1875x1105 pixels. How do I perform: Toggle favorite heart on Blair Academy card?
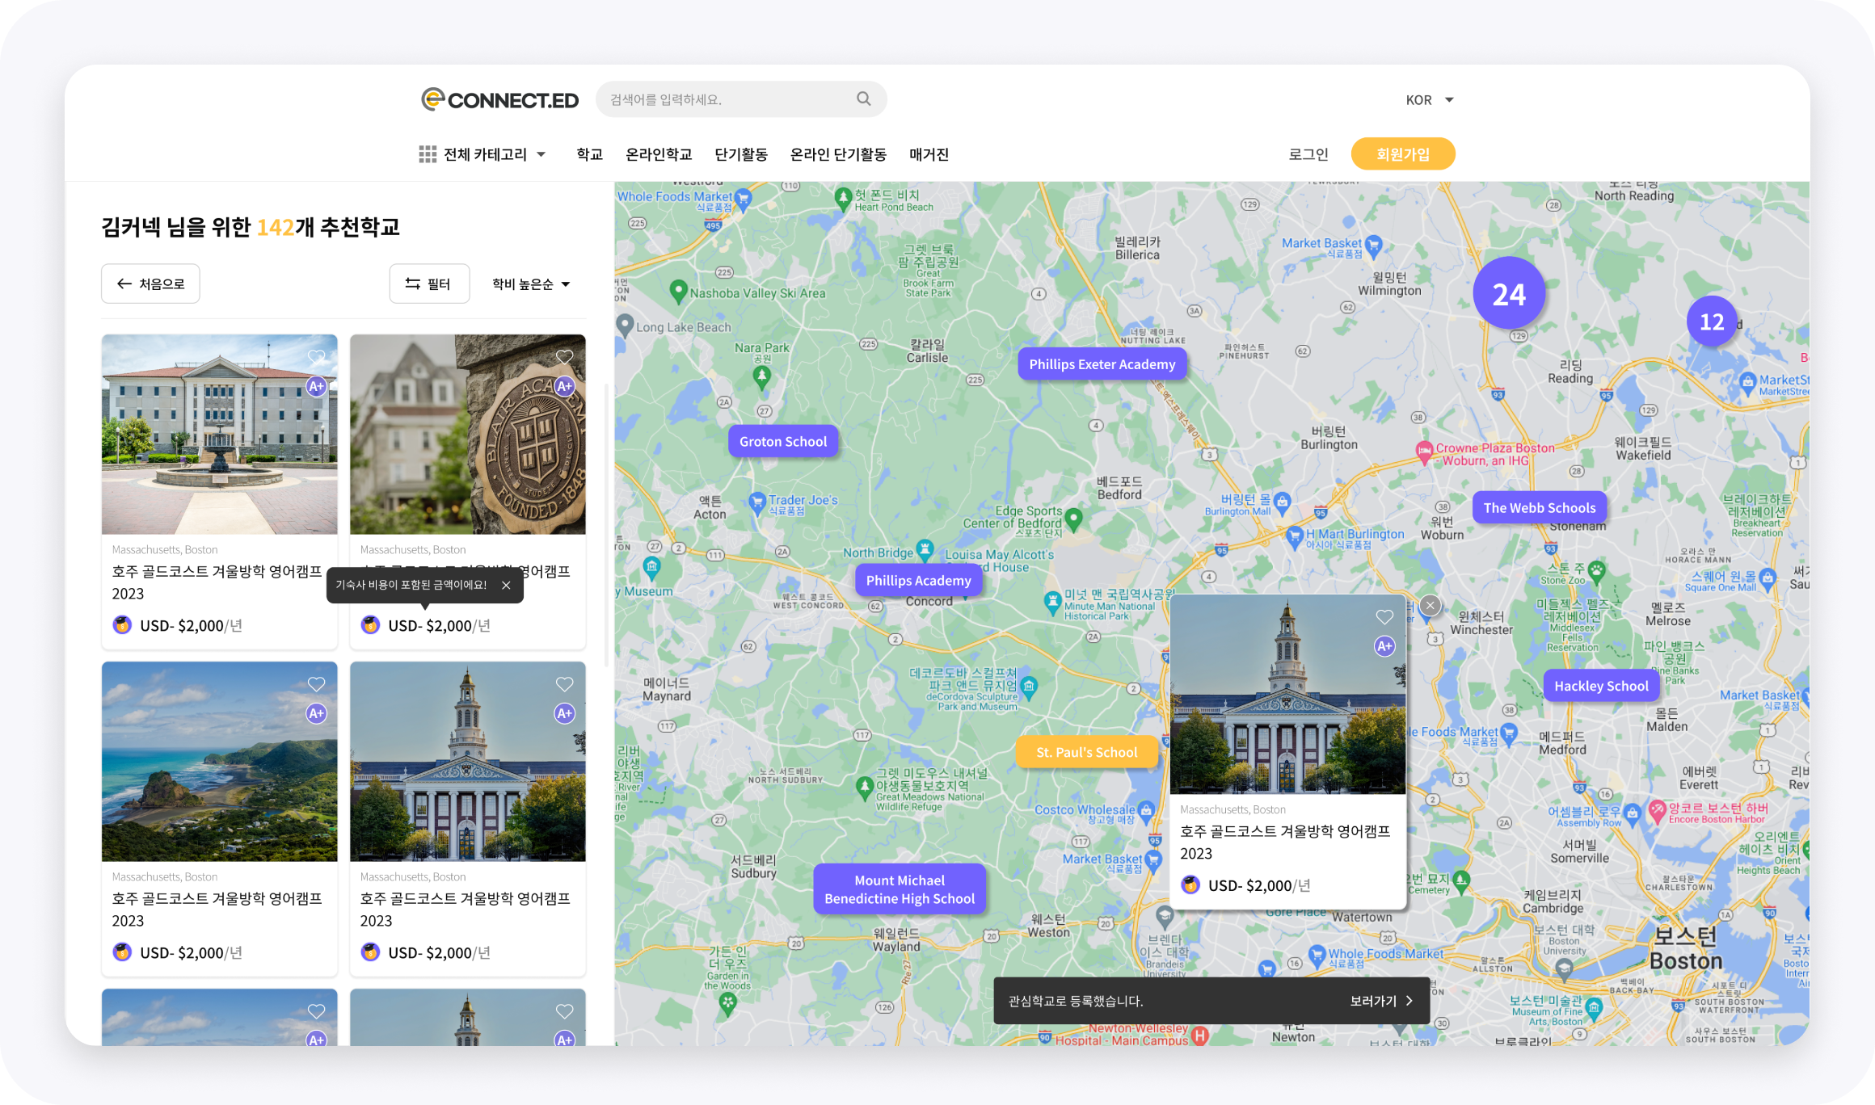pyautogui.click(x=565, y=357)
